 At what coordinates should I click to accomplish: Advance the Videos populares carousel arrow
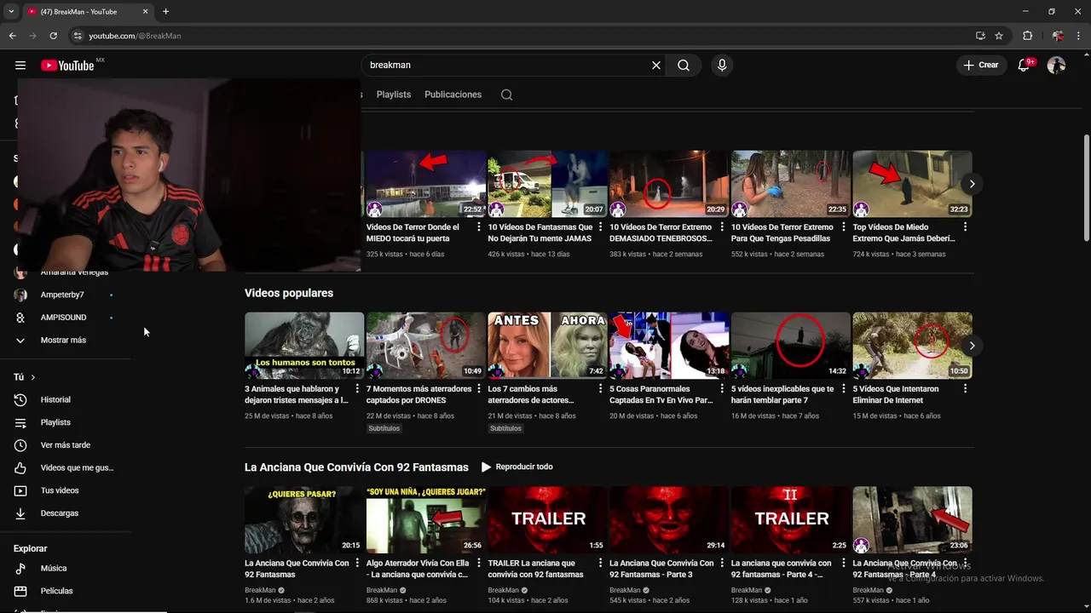[x=972, y=346]
